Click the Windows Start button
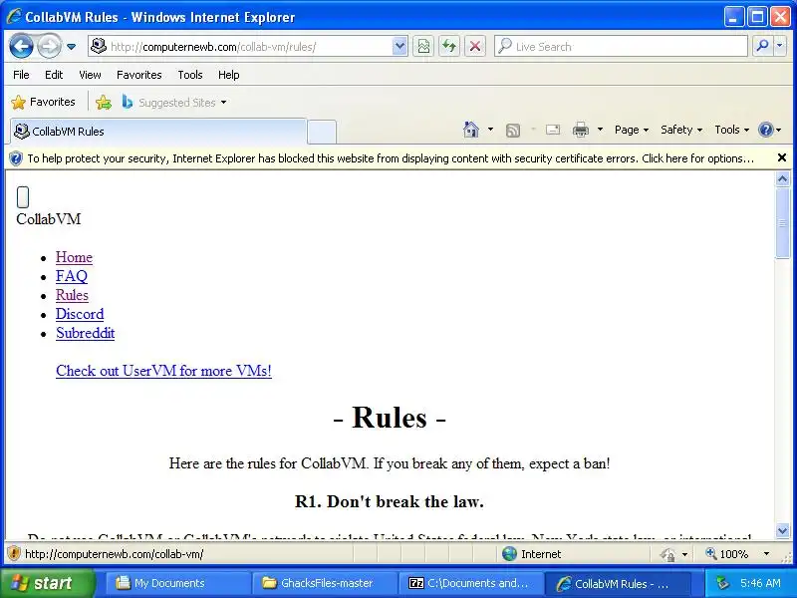Viewport: 797px width, 598px height. [x=47, y=583]
